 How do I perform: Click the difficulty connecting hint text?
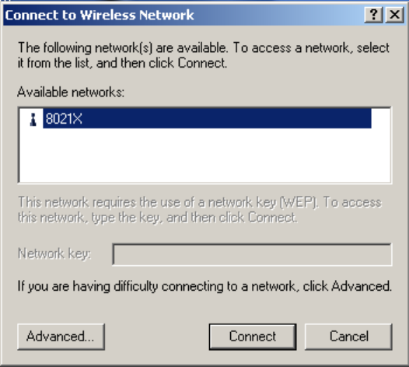tap(204, 286)
